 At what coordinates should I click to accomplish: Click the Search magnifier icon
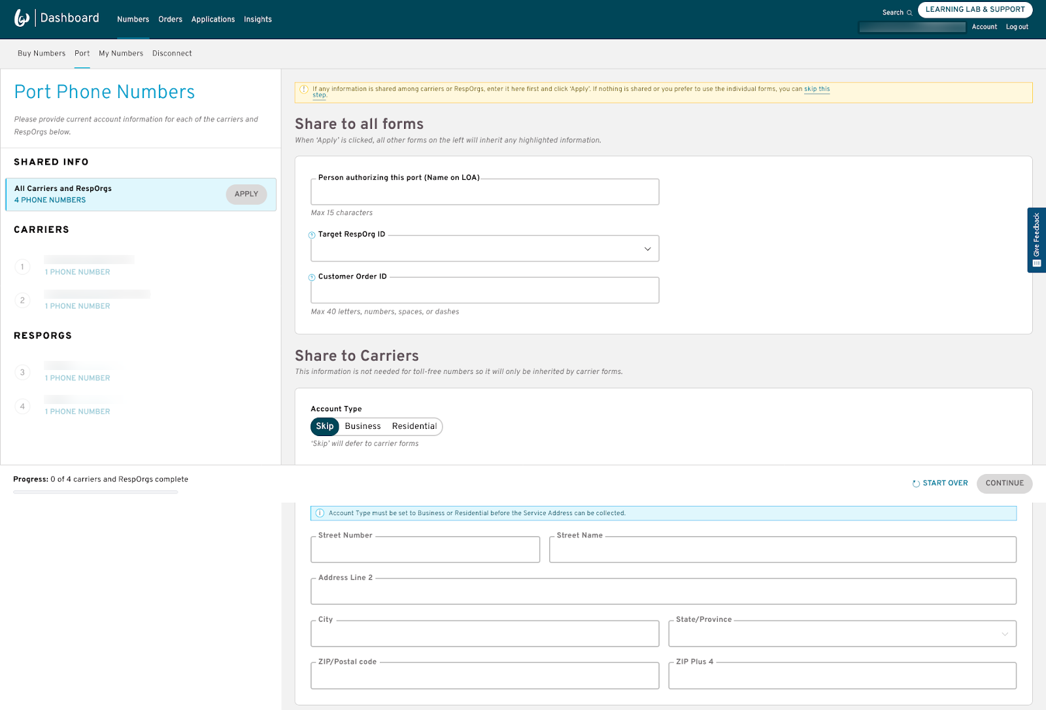click(909, 12)
